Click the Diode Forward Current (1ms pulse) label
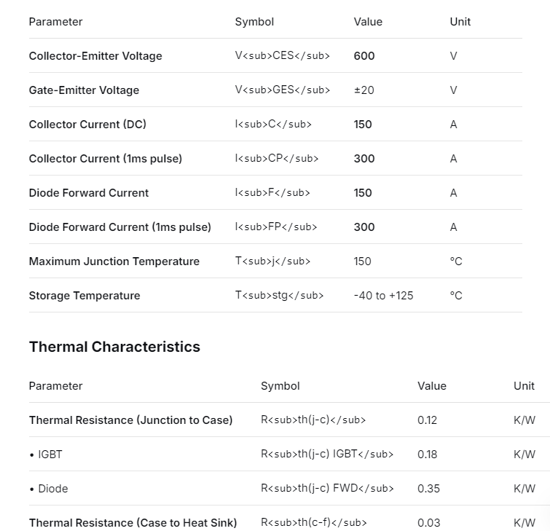 pos(119,227)
